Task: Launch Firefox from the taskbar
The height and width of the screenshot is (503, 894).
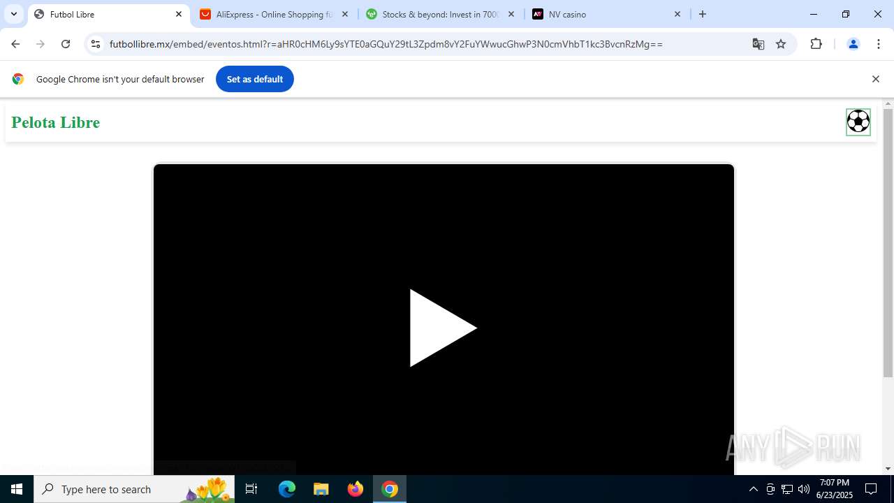Action: [x=356, y=489]
